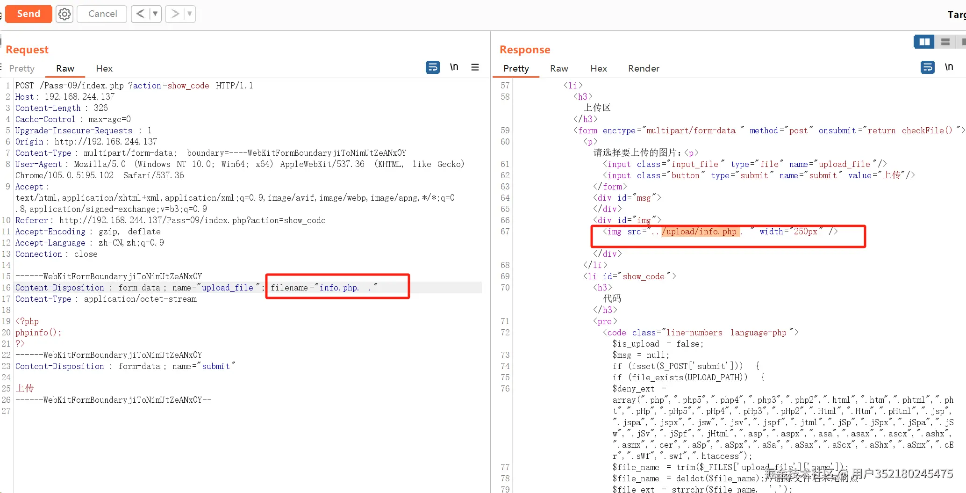966x493 pixels.
Task: Click the $is_upload = false; line
Action: coord(658,344)
